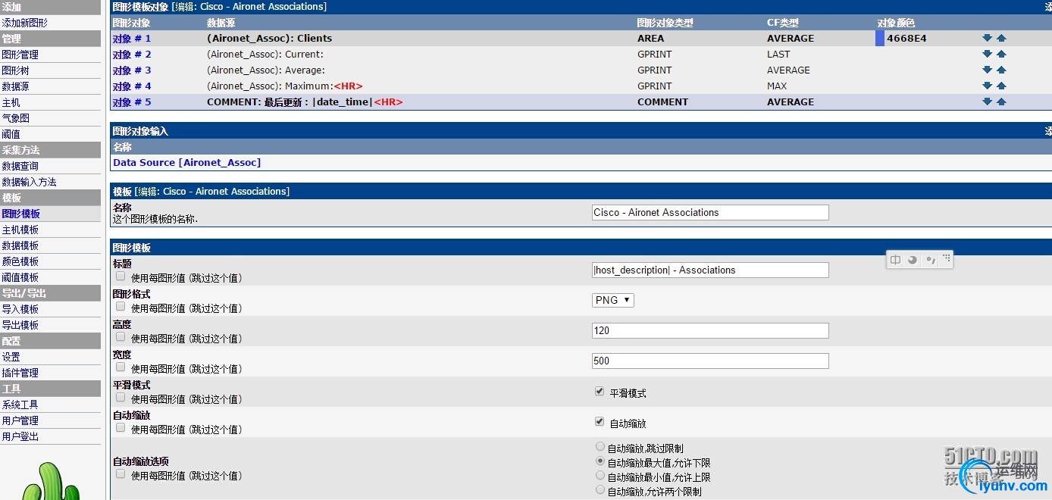Open 用户管理 in sidebar
Viewport: 1052px width, 500px height.
click(x=20, y=420)
